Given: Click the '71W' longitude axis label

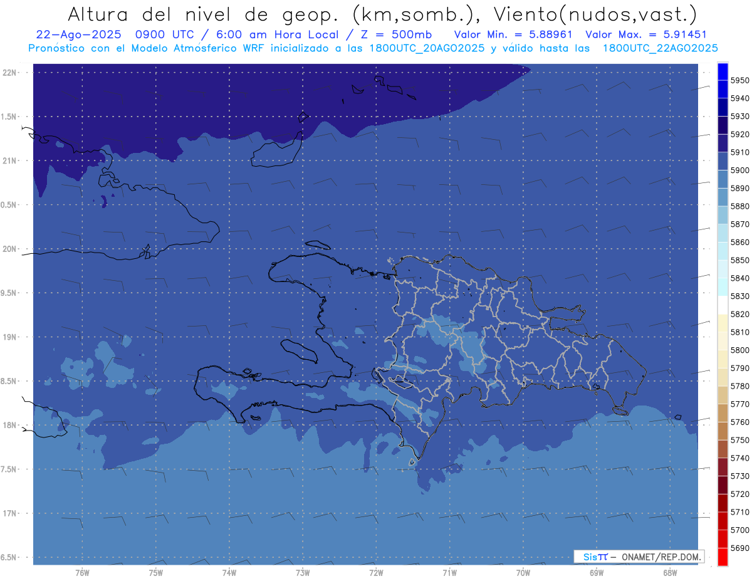Looking at the screenshot, I should pos(449,572).
